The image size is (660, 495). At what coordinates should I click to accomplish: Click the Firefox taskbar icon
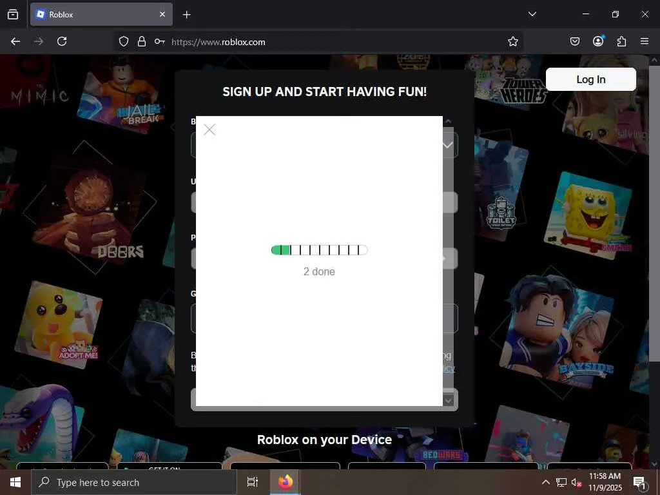tap(286, 482)
